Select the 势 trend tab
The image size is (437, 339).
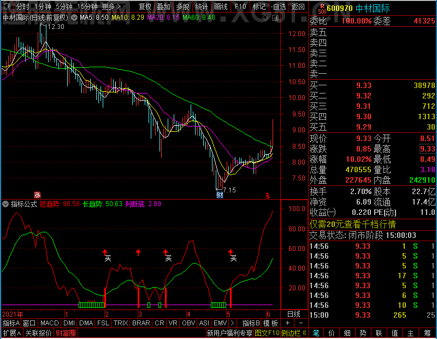coord(363,333)
